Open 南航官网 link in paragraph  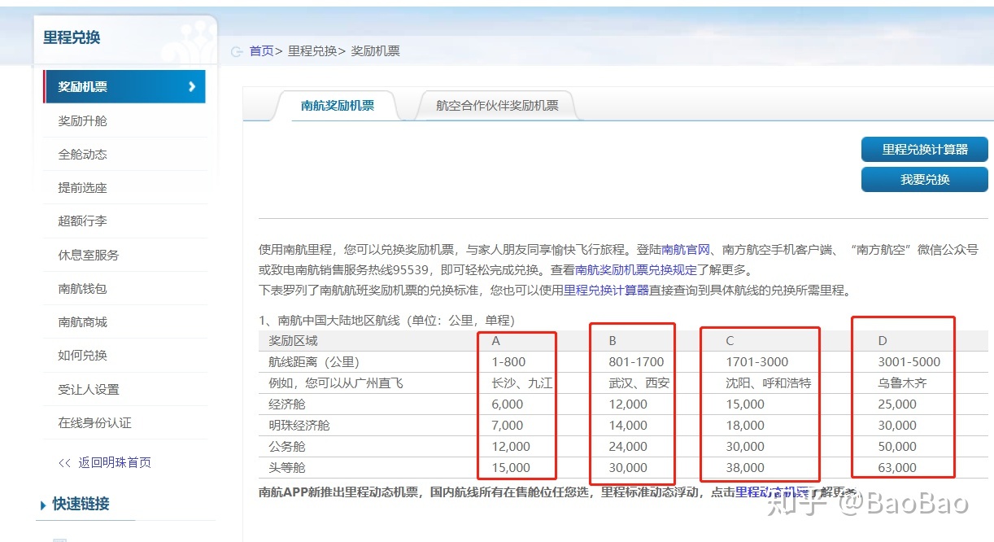686,250
